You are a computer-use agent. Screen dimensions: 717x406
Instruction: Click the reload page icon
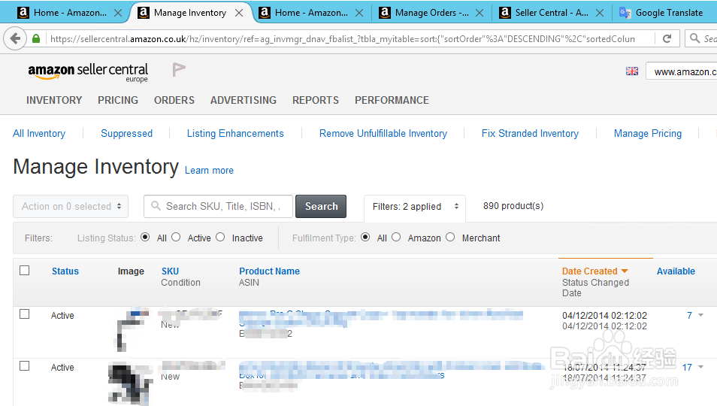[667, 39]
